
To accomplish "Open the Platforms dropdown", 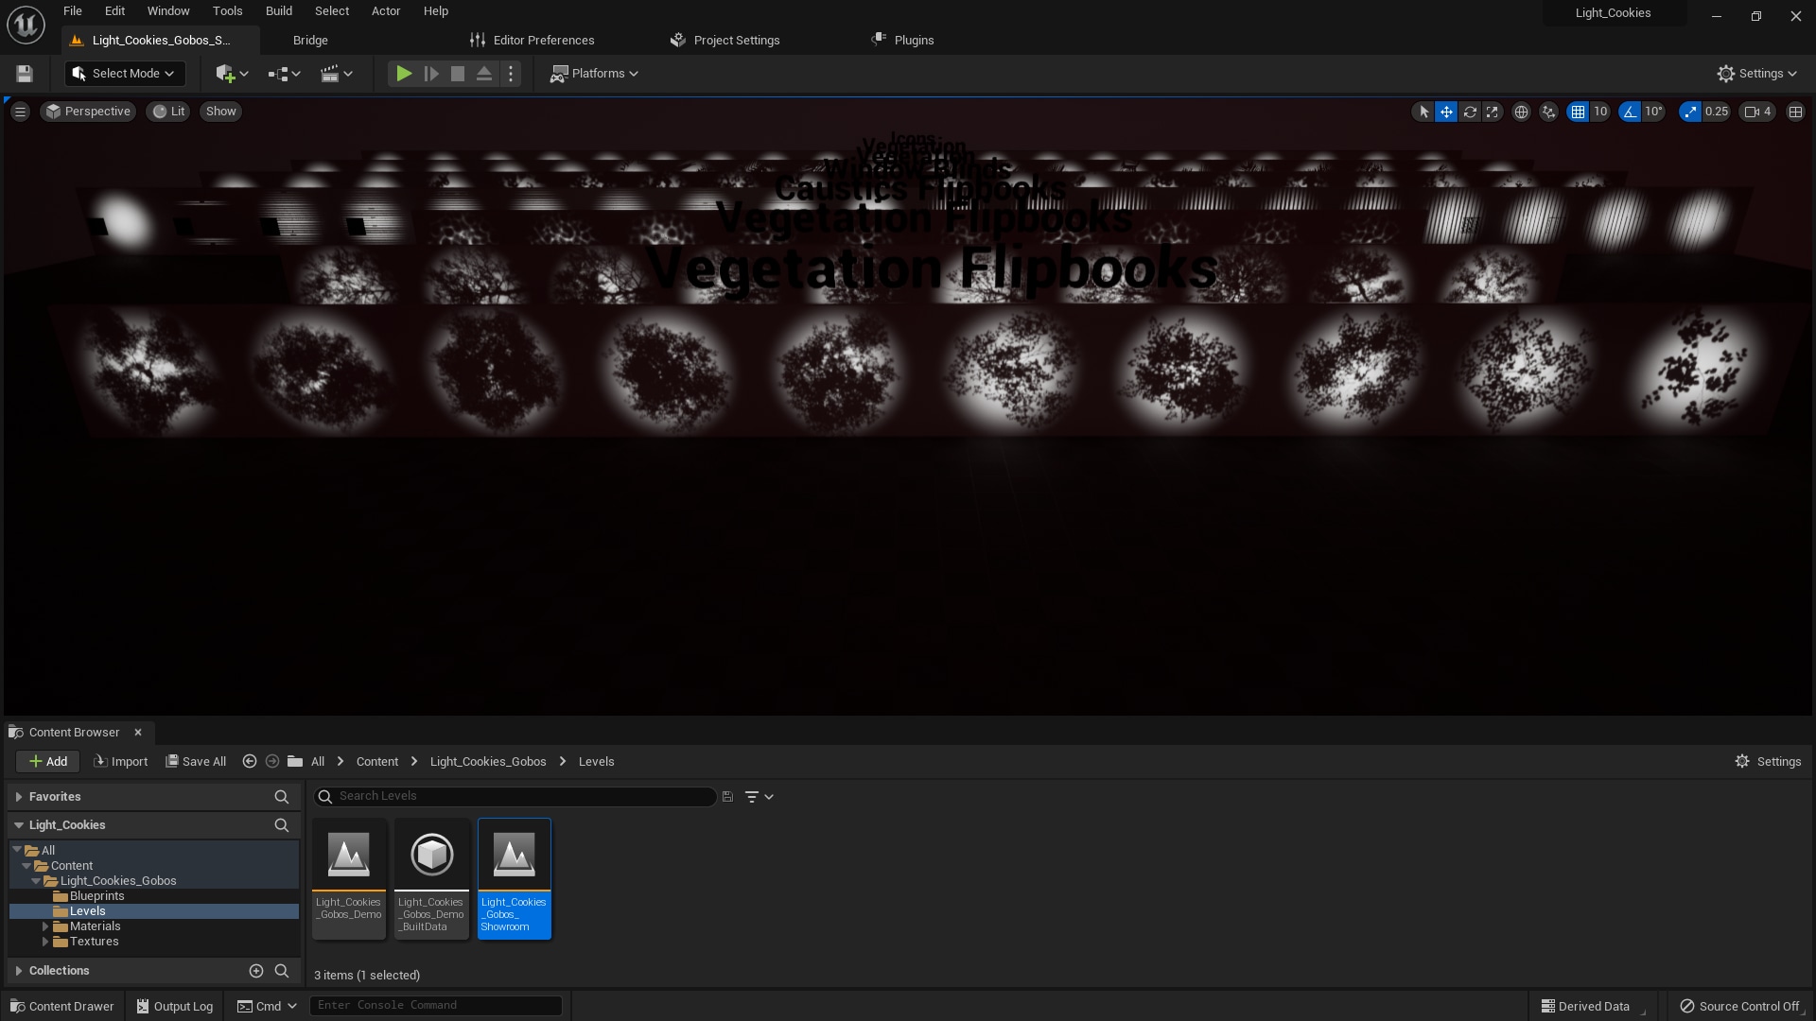I will 594,73.
